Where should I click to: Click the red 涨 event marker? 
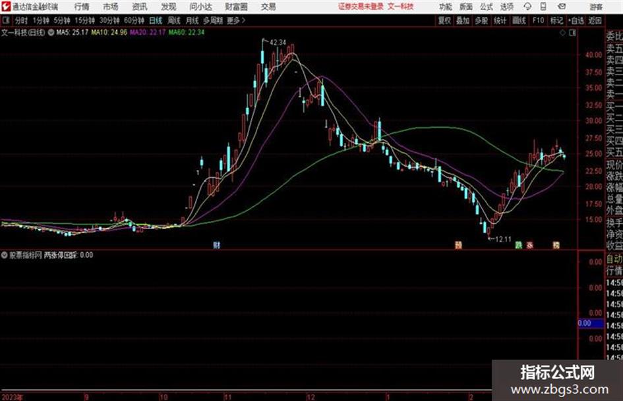tap(529, 245)
